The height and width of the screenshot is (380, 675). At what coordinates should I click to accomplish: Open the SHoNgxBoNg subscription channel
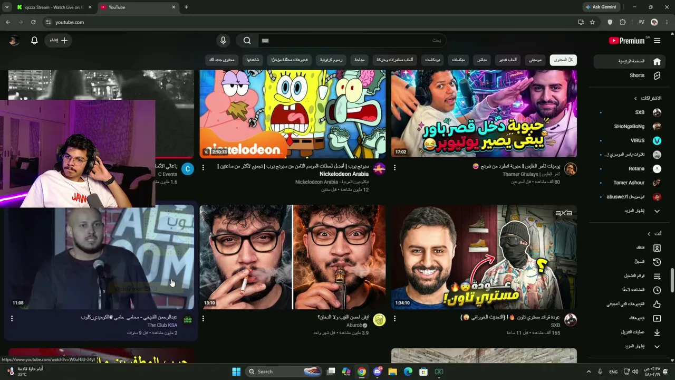click(x=629, y=127)
